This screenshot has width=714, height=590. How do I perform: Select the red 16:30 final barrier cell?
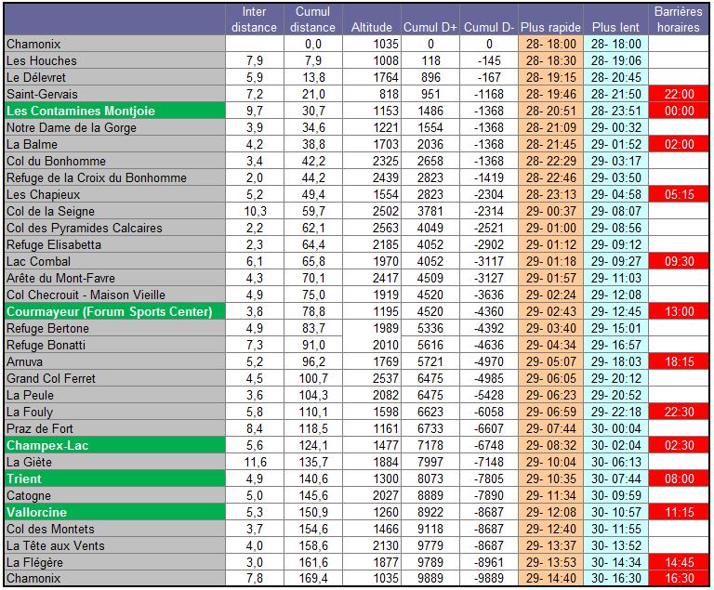coord(679,579)
